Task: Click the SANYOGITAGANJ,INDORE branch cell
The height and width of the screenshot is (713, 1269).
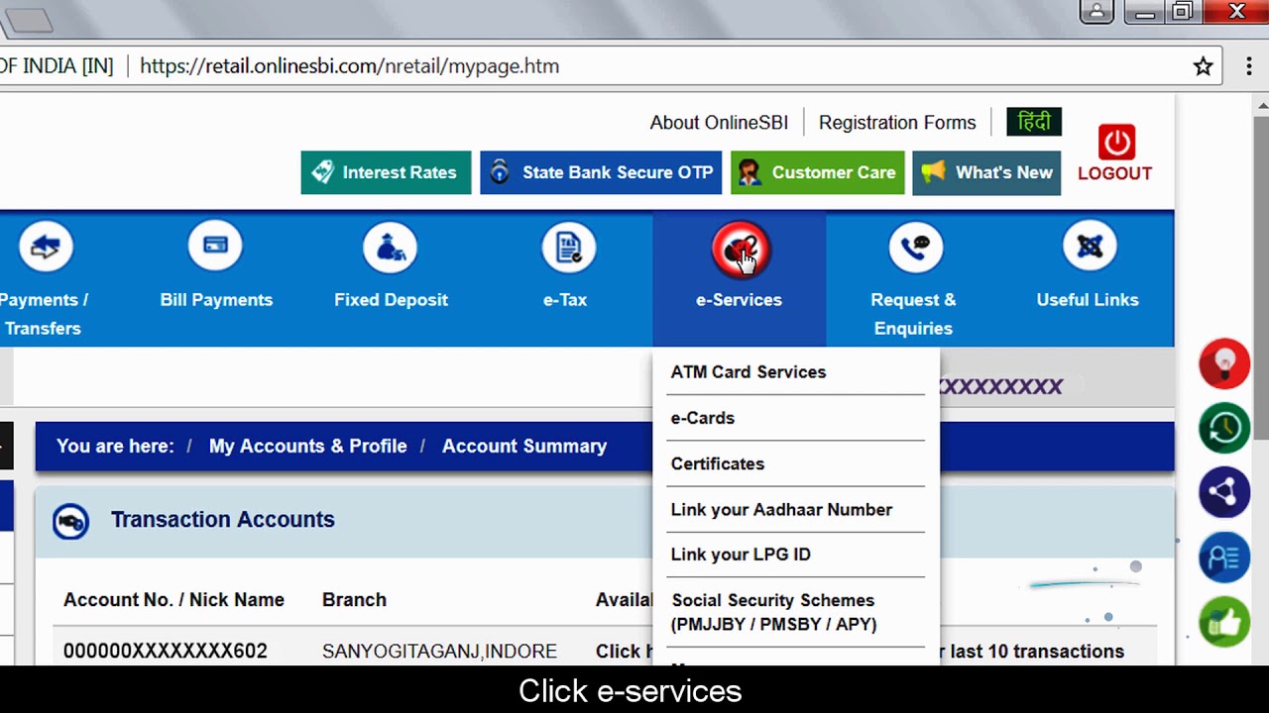Action: point(439,652)
